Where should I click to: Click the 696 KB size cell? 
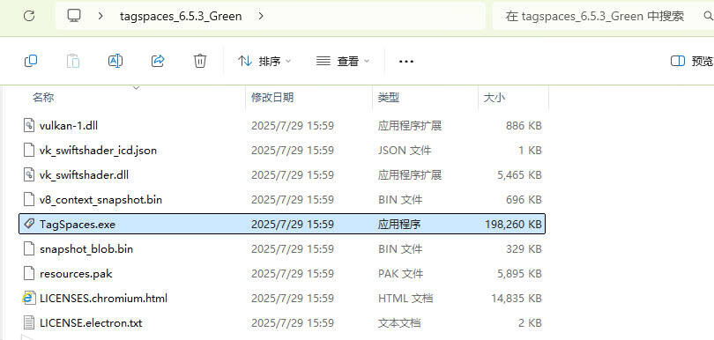(524, 199)
